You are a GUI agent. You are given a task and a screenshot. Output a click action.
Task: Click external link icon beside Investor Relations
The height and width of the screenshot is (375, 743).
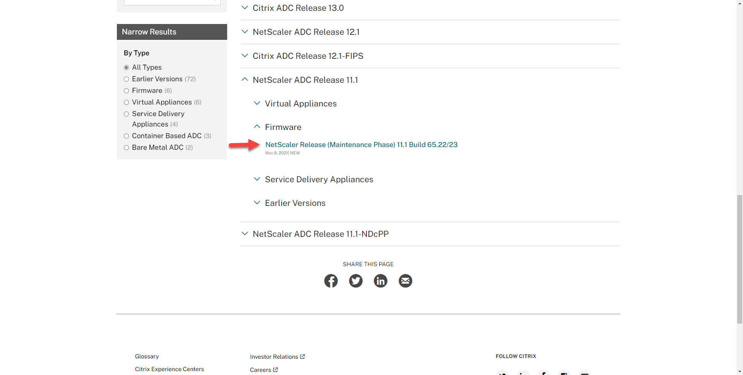303,356
